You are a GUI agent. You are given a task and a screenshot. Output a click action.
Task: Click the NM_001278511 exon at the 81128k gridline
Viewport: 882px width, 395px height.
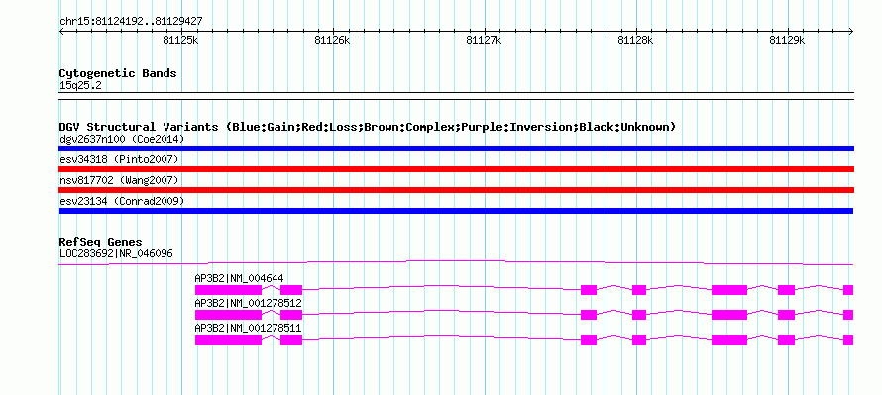639,340
